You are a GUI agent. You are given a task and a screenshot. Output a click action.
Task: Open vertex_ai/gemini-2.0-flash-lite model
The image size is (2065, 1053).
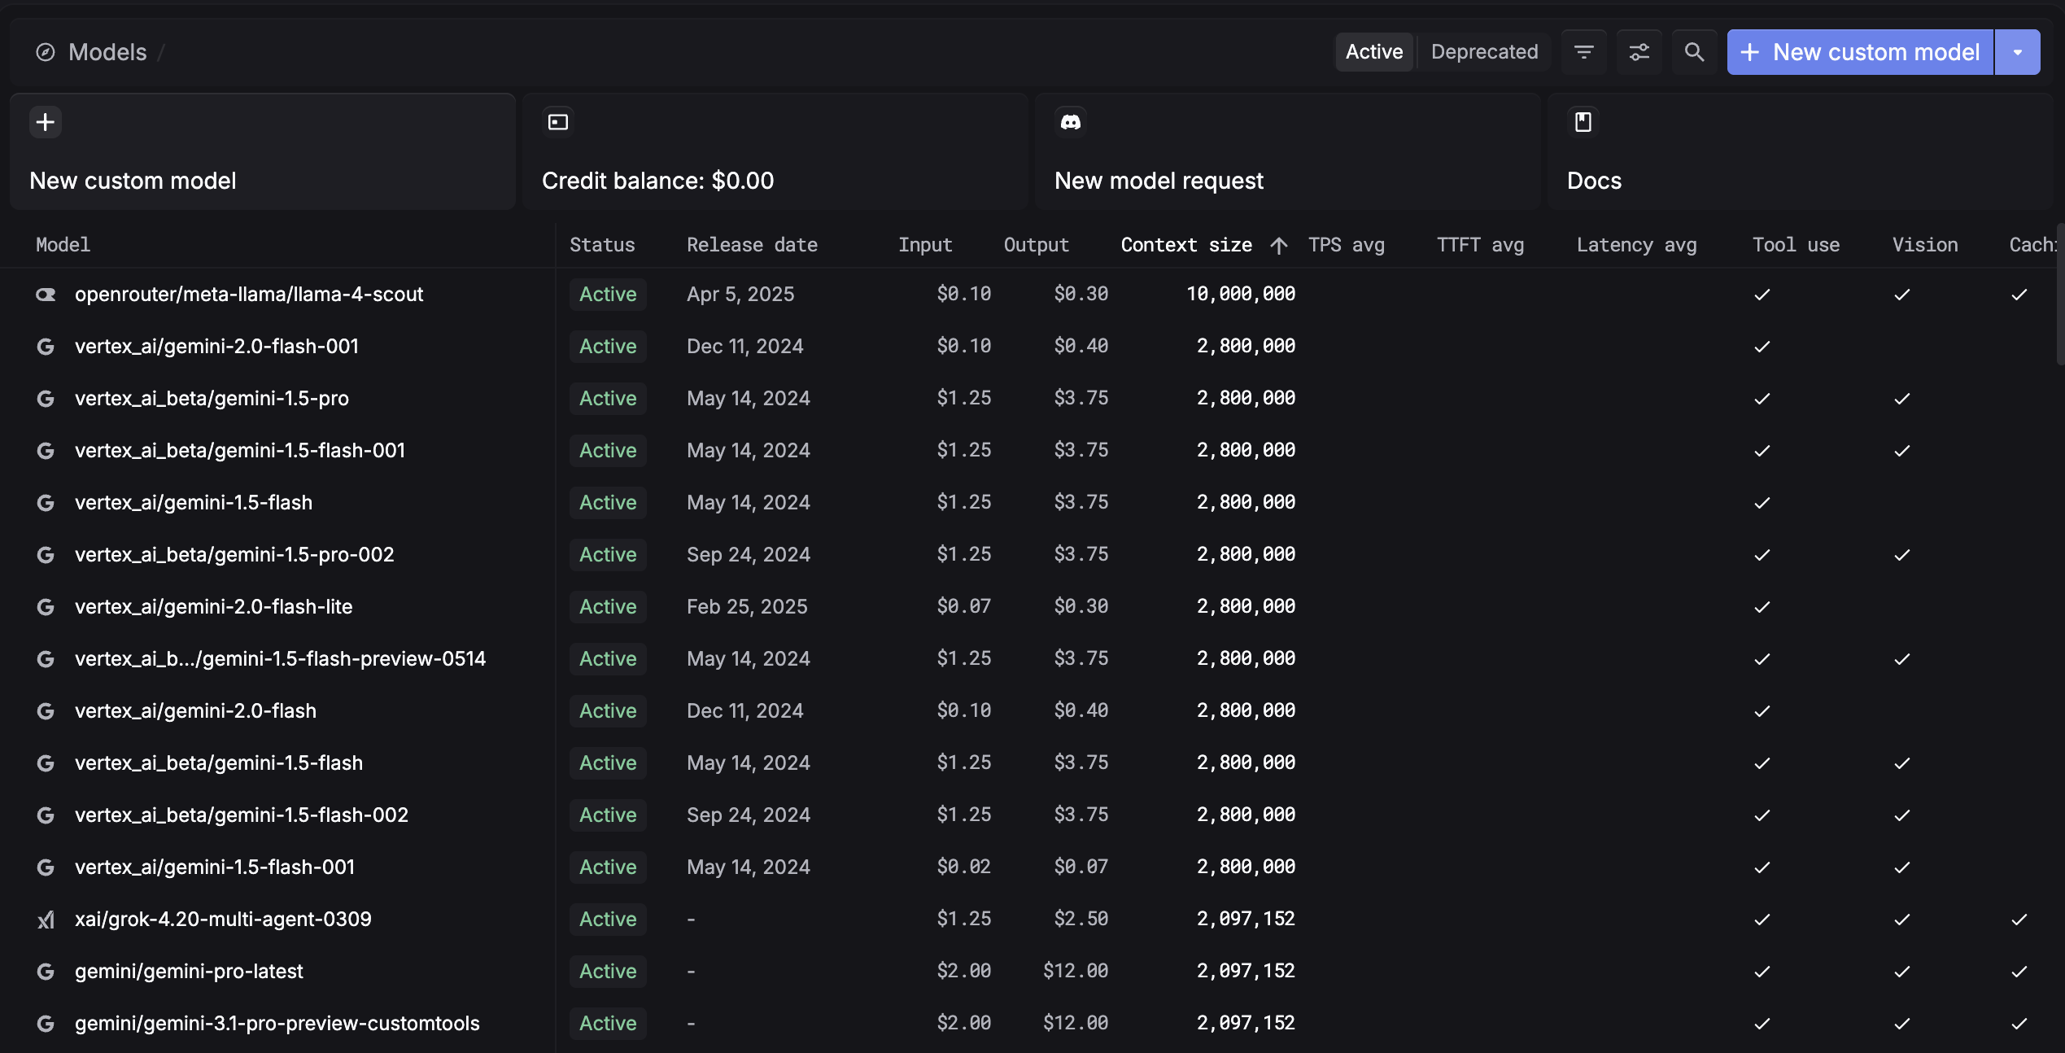214,607
